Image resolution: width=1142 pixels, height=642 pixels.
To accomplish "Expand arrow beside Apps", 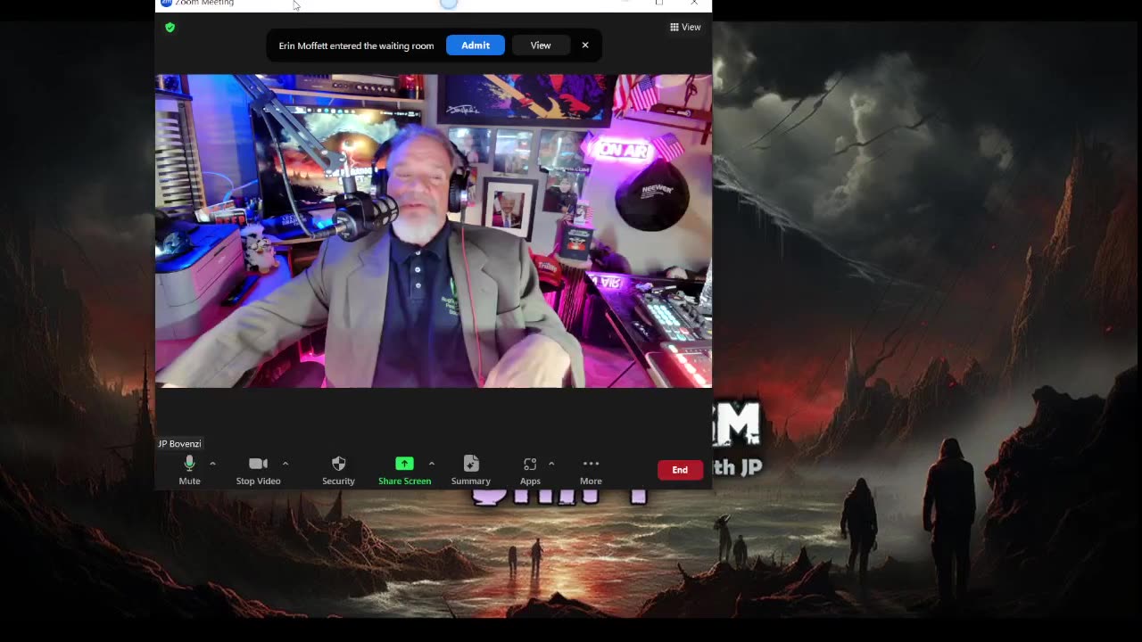I will click(551, 464).
